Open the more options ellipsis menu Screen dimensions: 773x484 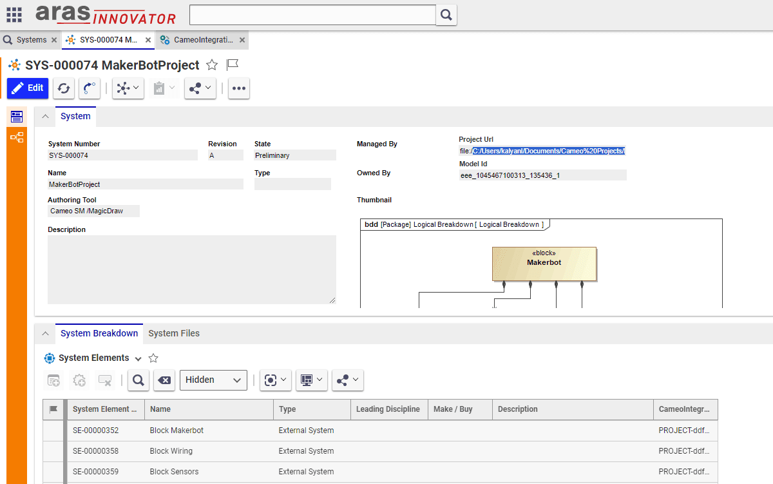[x=239, y=88]
